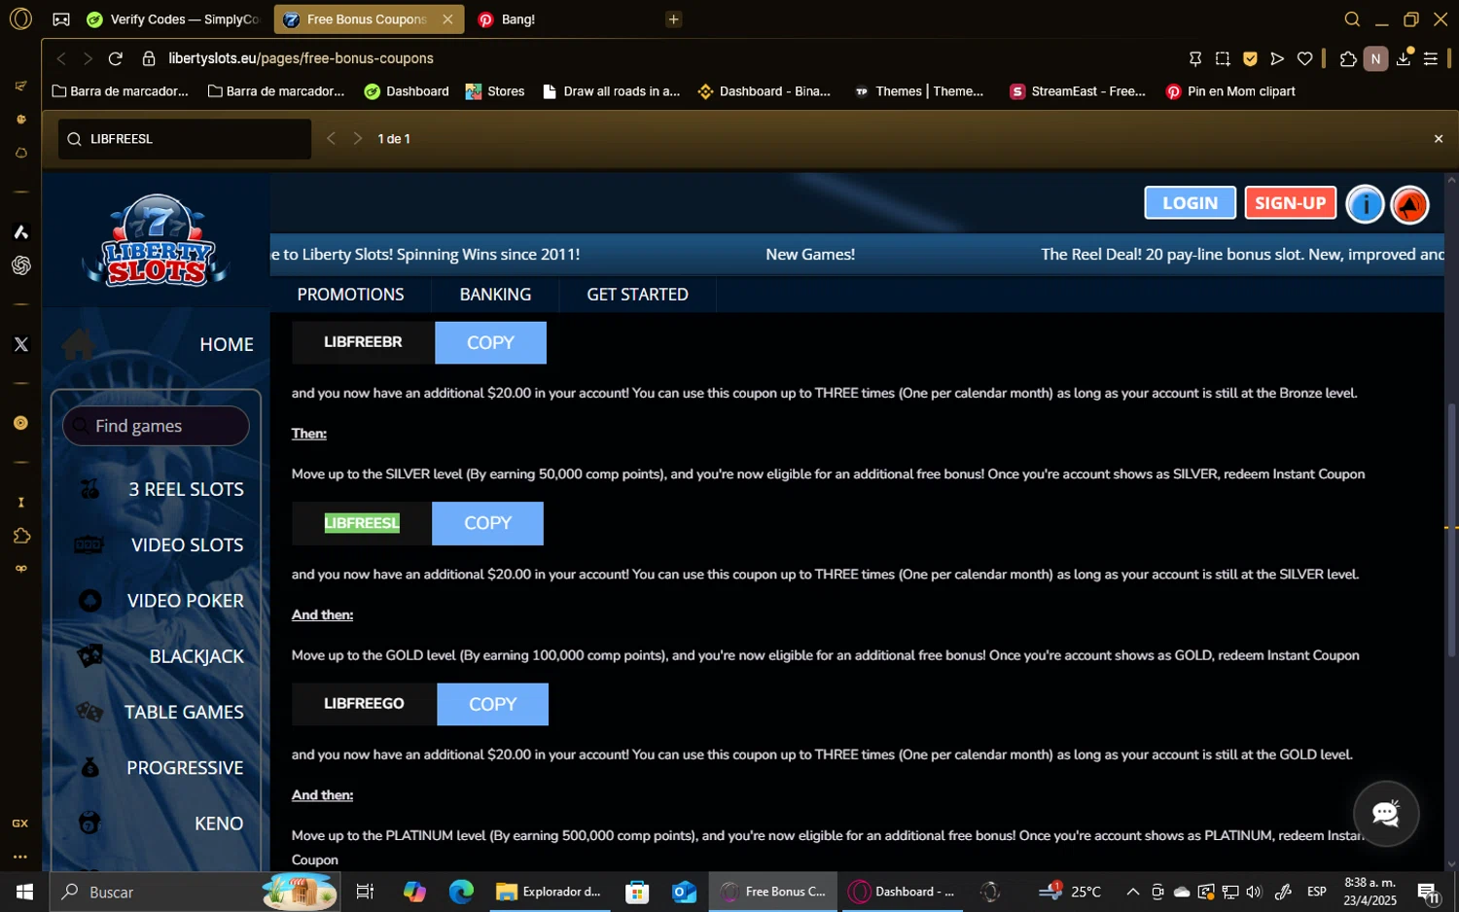Open the downloads icon in toolbar
Viewport: 1459px width, 912px height.
pyautogui.click(x=1404, y=58)
